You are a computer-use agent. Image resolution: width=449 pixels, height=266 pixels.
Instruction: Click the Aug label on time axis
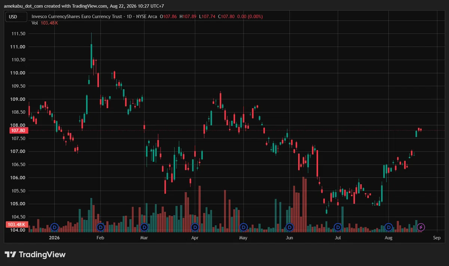pyautogui.click(x=389, y=238)
